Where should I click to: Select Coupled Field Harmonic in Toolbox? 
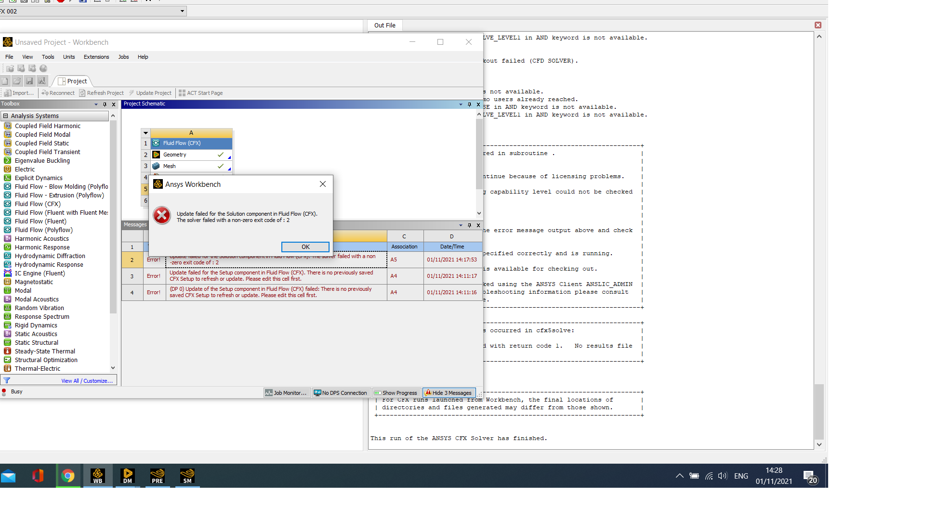point(48,126)
